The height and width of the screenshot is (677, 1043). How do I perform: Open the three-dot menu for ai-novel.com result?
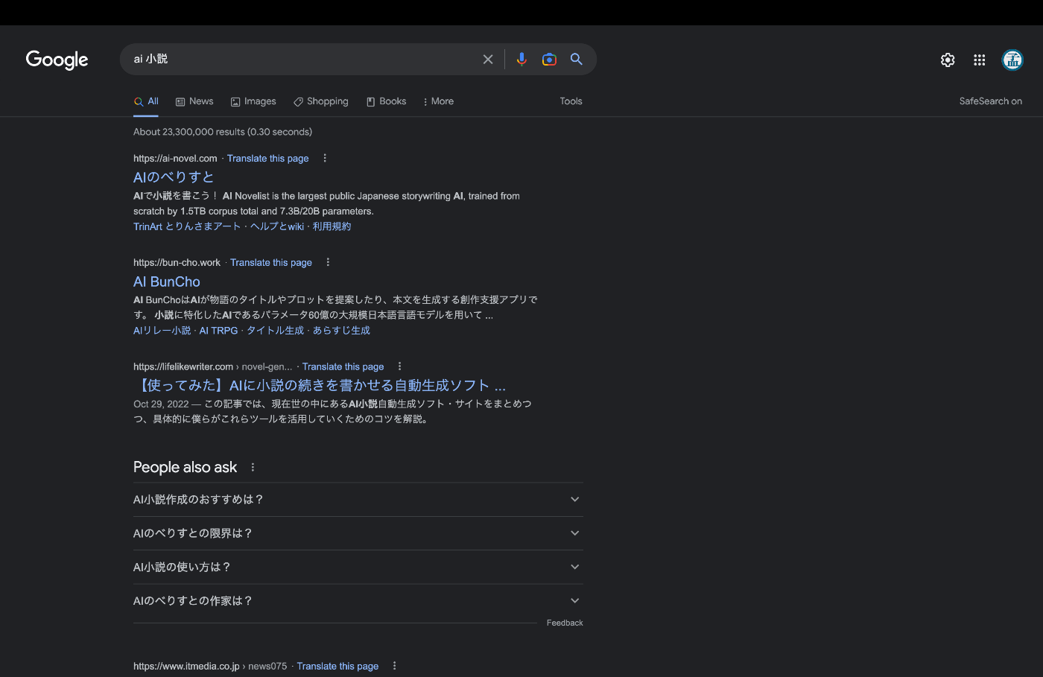pyautogui.click(x=325, y=158)
